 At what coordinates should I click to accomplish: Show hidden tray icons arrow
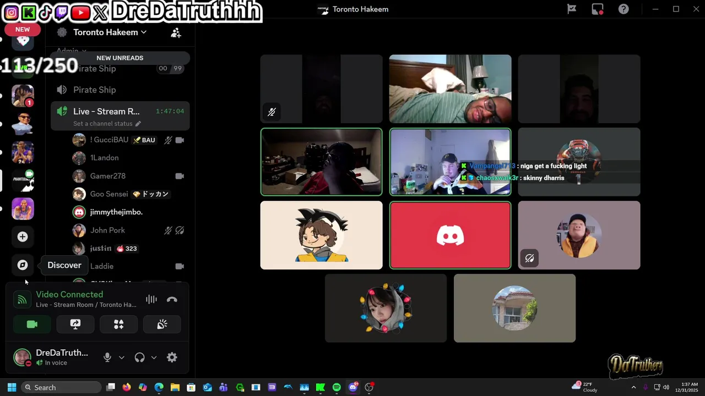coord(633,387)
